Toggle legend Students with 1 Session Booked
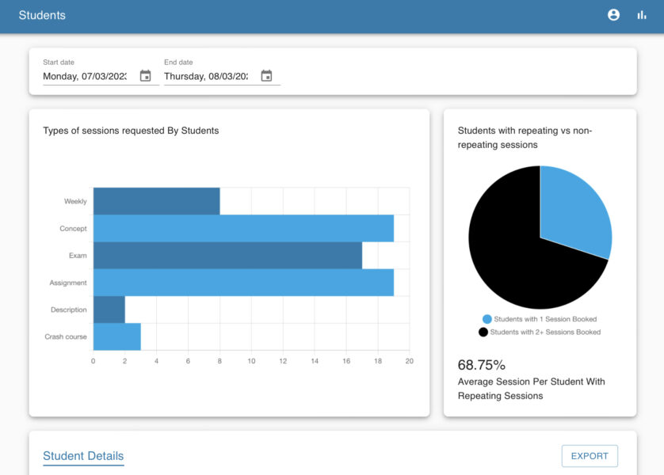This screenshot has height=475, width=664. point(540,319)
